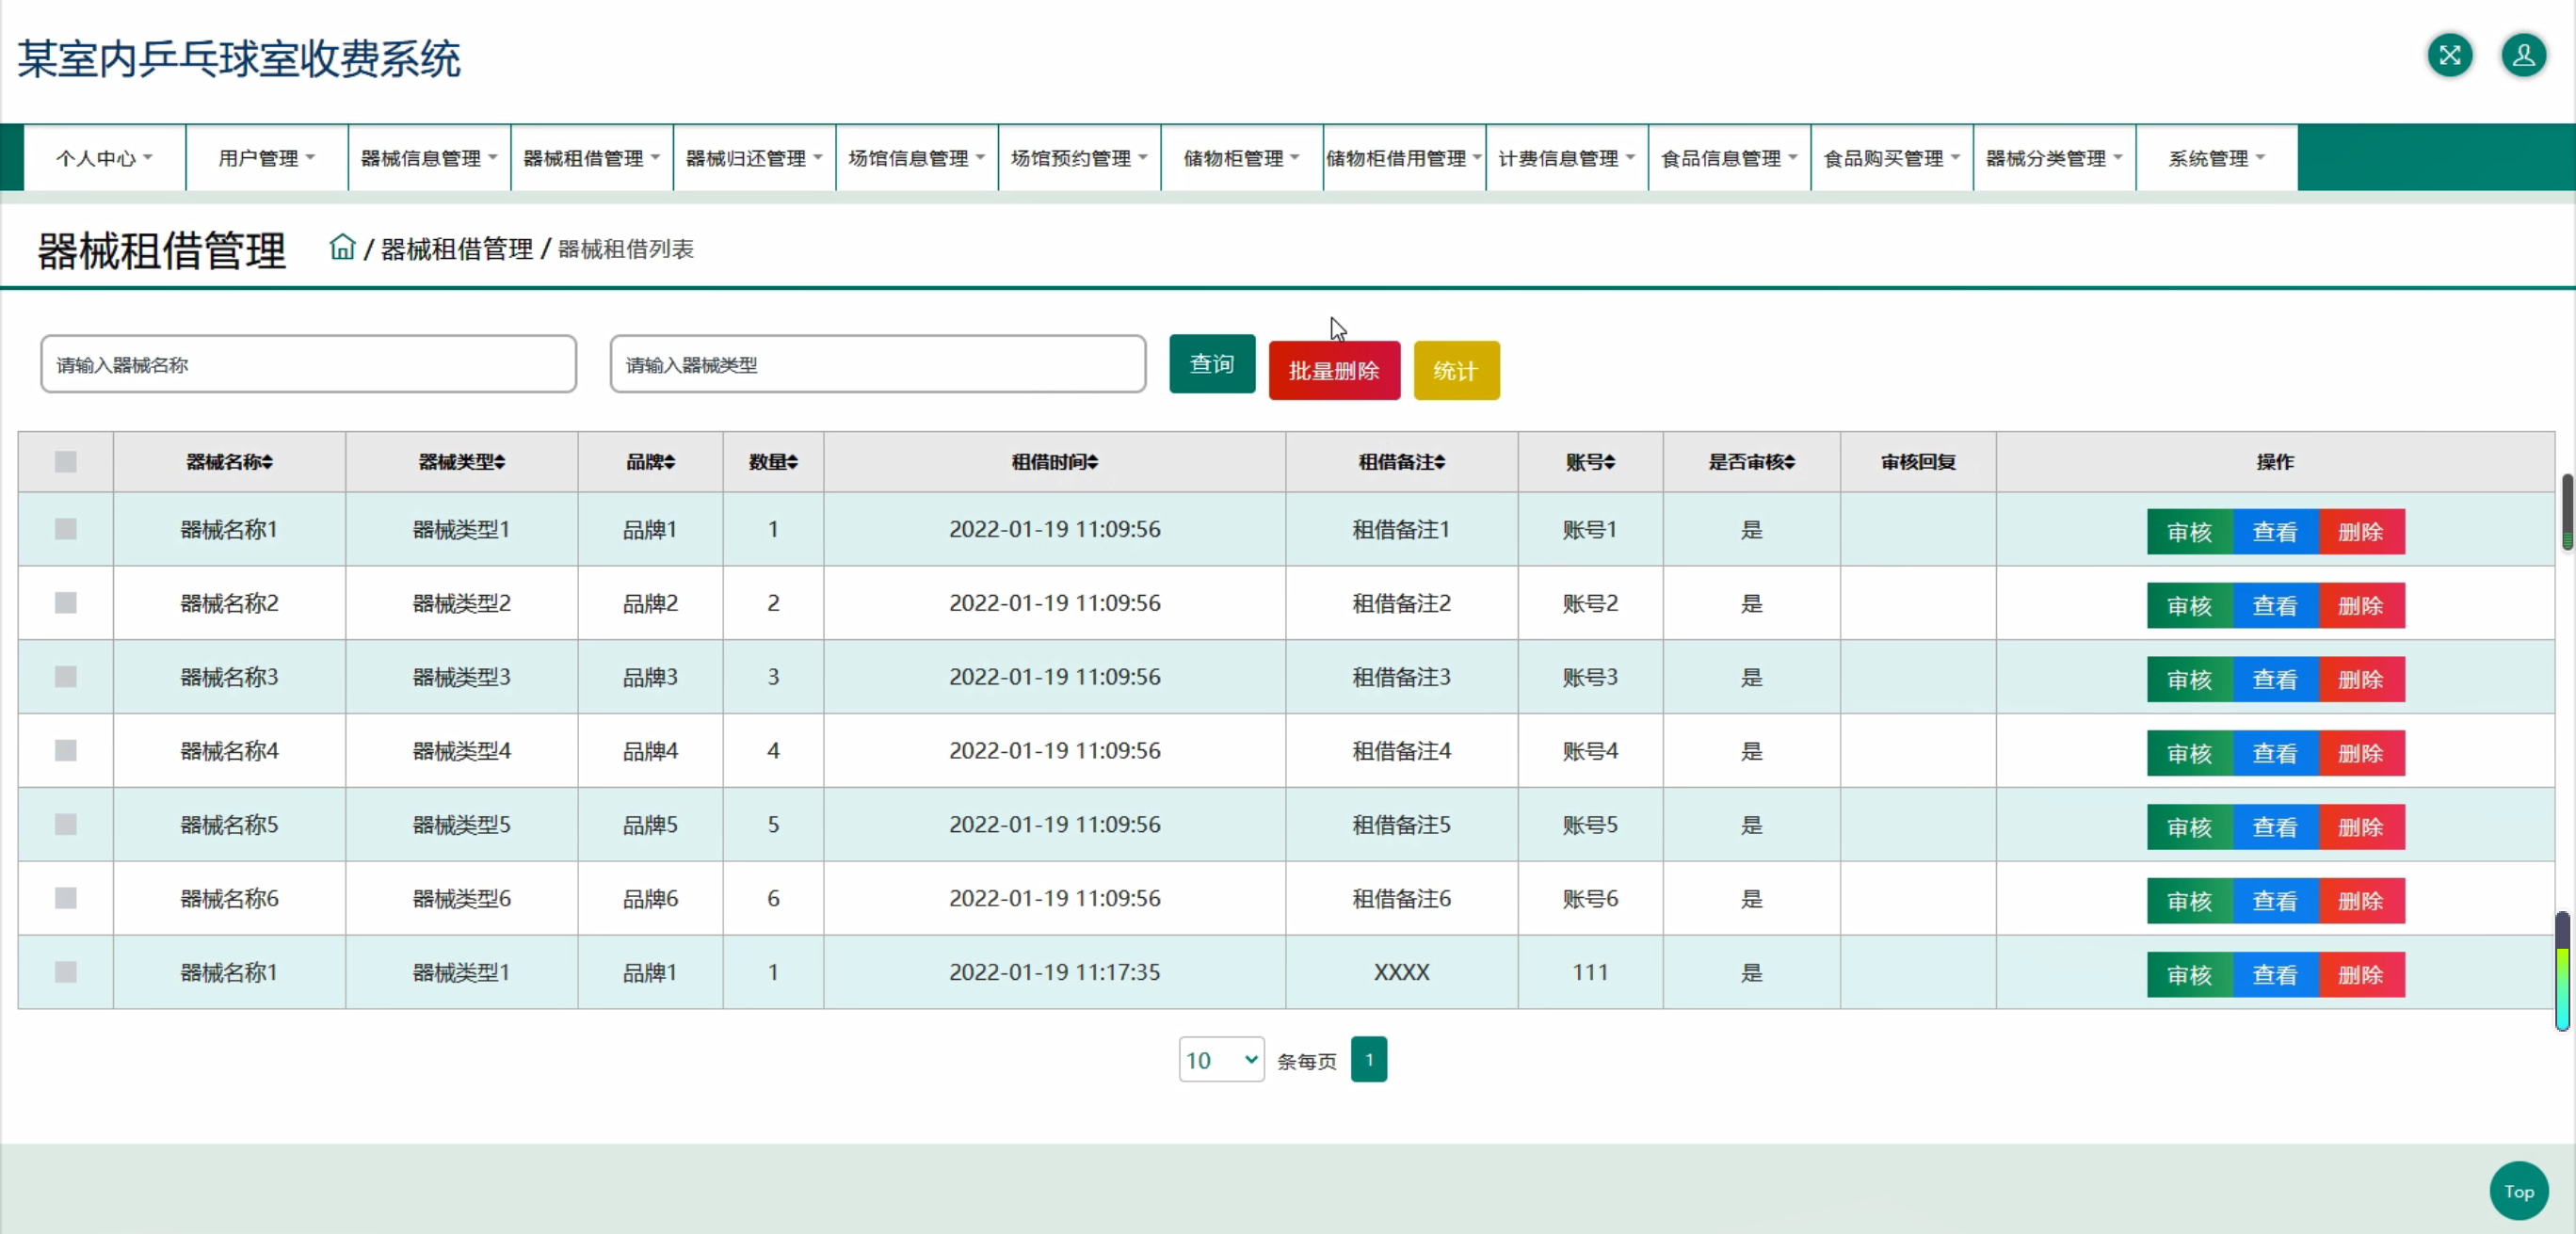Click the fullscreen toggle icon in header
This screenshot has height=1234, width=2576.
click(2449, 55)
